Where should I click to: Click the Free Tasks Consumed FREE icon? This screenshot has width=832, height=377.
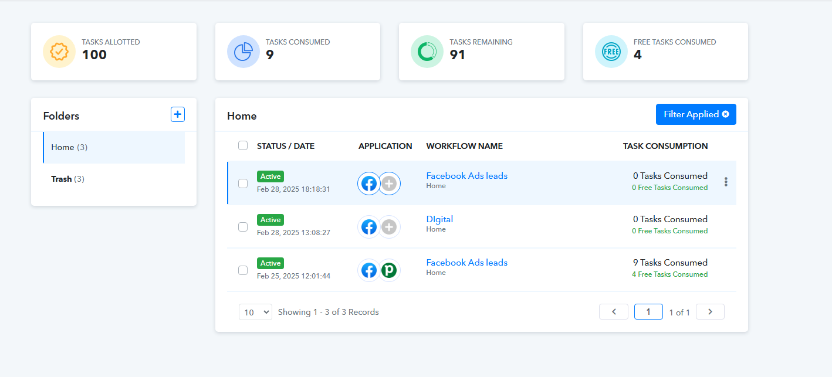(611, 52)
